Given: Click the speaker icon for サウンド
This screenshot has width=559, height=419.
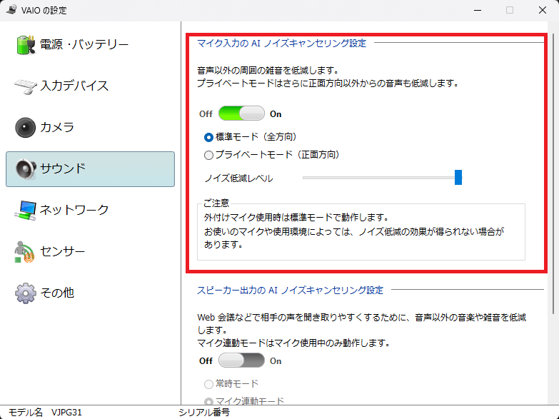Looking at the screenshot, I should click(26, 168).
